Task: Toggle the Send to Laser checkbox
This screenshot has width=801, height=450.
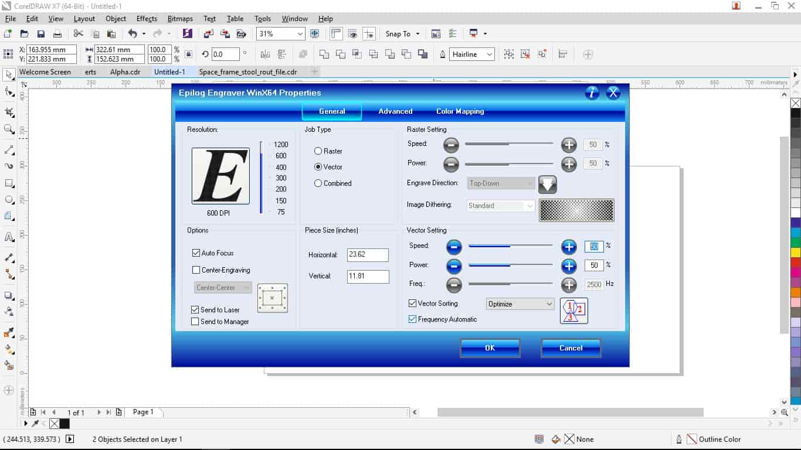Action: point(195,310)
